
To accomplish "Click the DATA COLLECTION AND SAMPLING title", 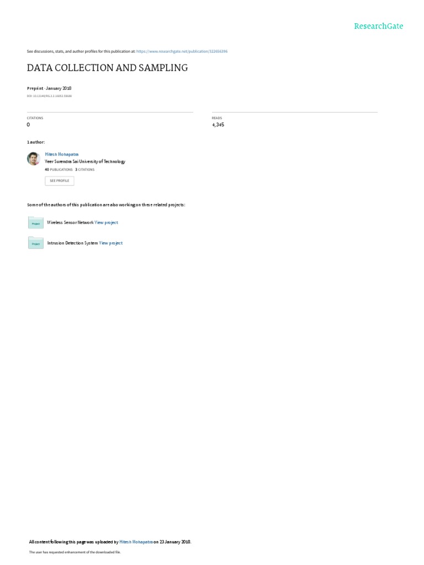I will 108,68.
